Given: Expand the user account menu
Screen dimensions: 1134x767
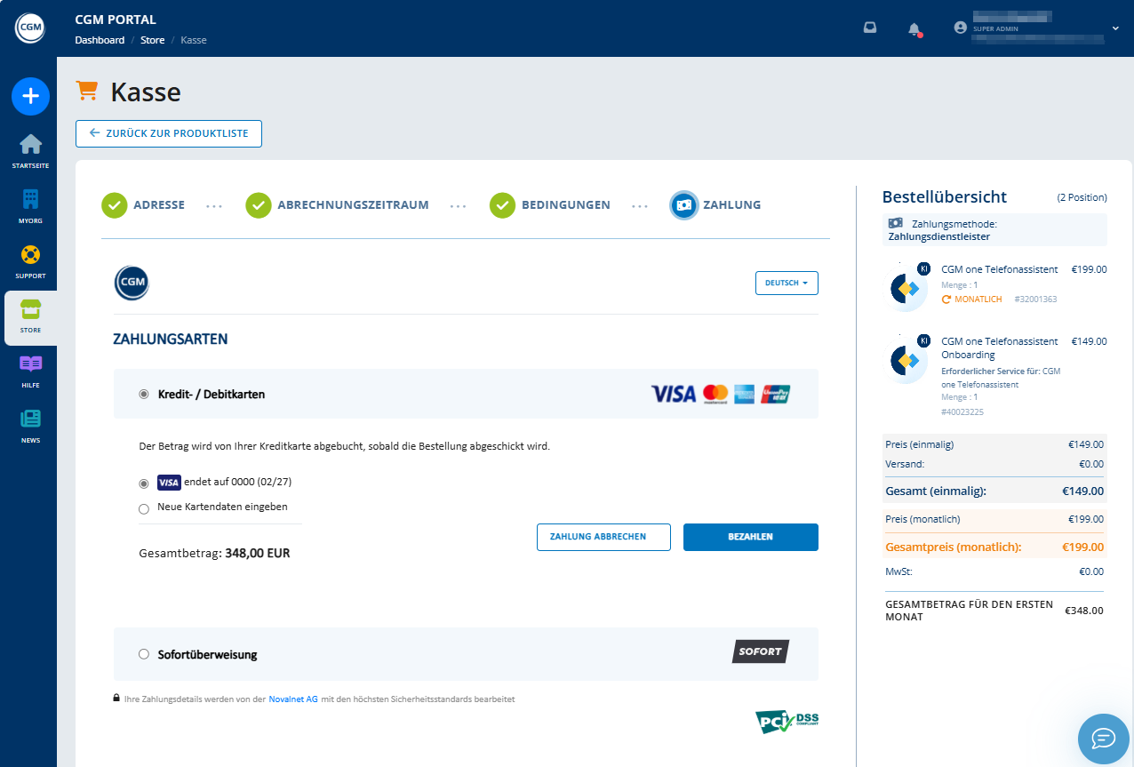Looking at the screenshot, I should click(1115, 28).
